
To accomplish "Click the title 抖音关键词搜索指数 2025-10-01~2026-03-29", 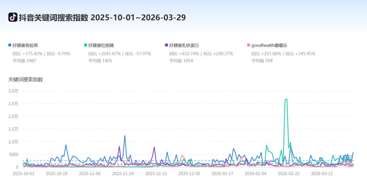I will pos(102,17).
